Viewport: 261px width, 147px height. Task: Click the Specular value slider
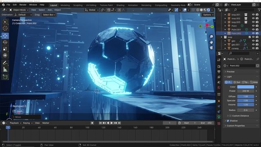[x=246, y=100]
